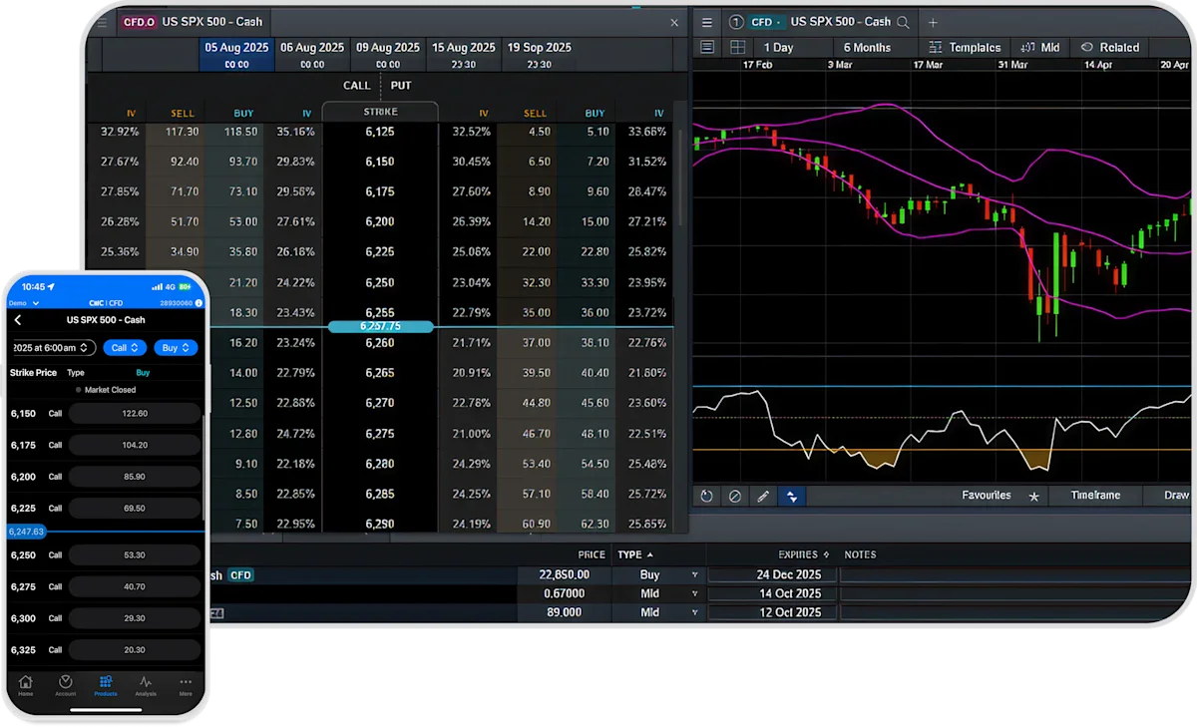Viewport: 1197px width, 727px height.
Task: Open the chart hamburger menu
Action: click(706, 22)
